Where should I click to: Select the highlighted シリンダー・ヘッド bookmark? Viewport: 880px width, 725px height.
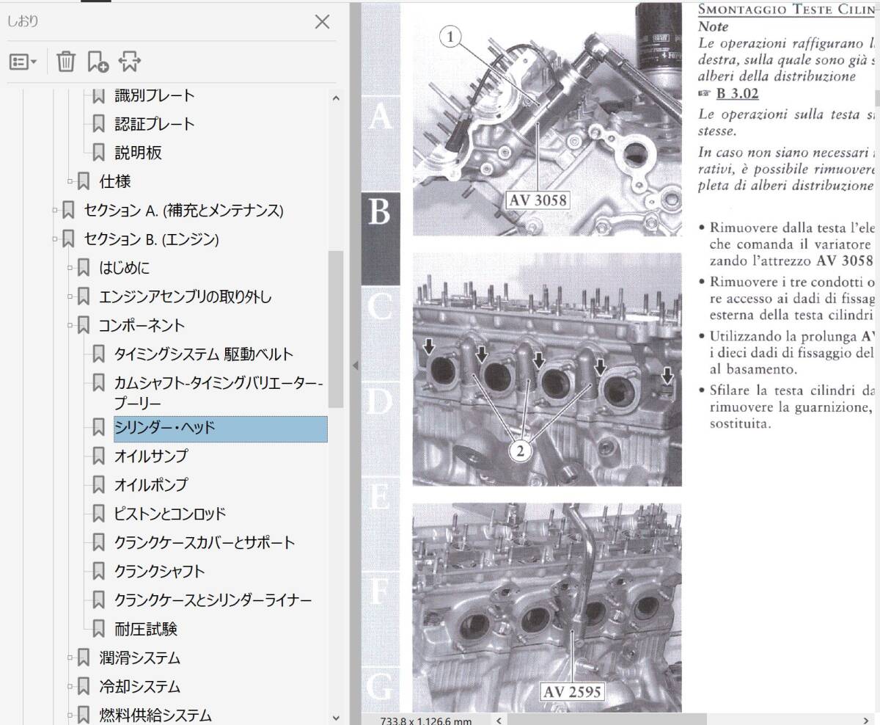click(x=220, y=429)
